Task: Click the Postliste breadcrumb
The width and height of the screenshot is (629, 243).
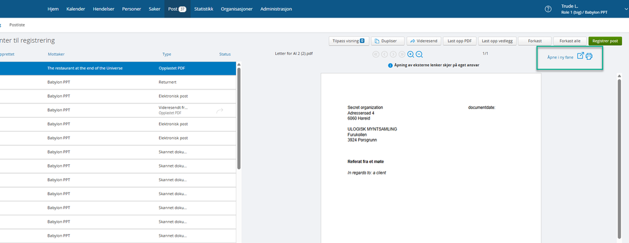Action: [17, 25]
